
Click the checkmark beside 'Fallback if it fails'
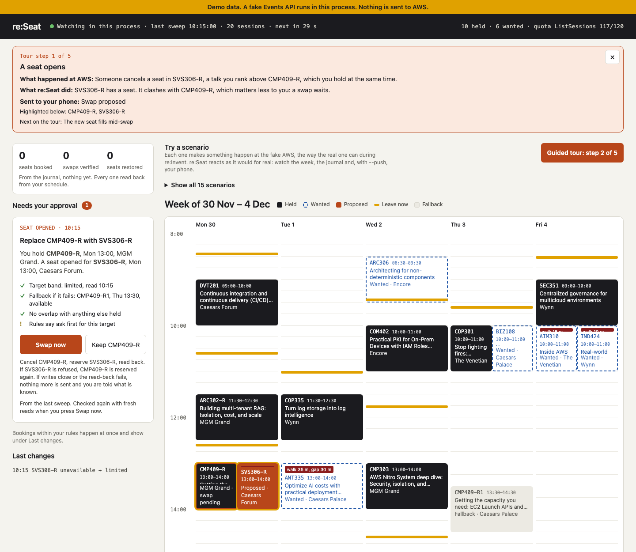(23, 296)
